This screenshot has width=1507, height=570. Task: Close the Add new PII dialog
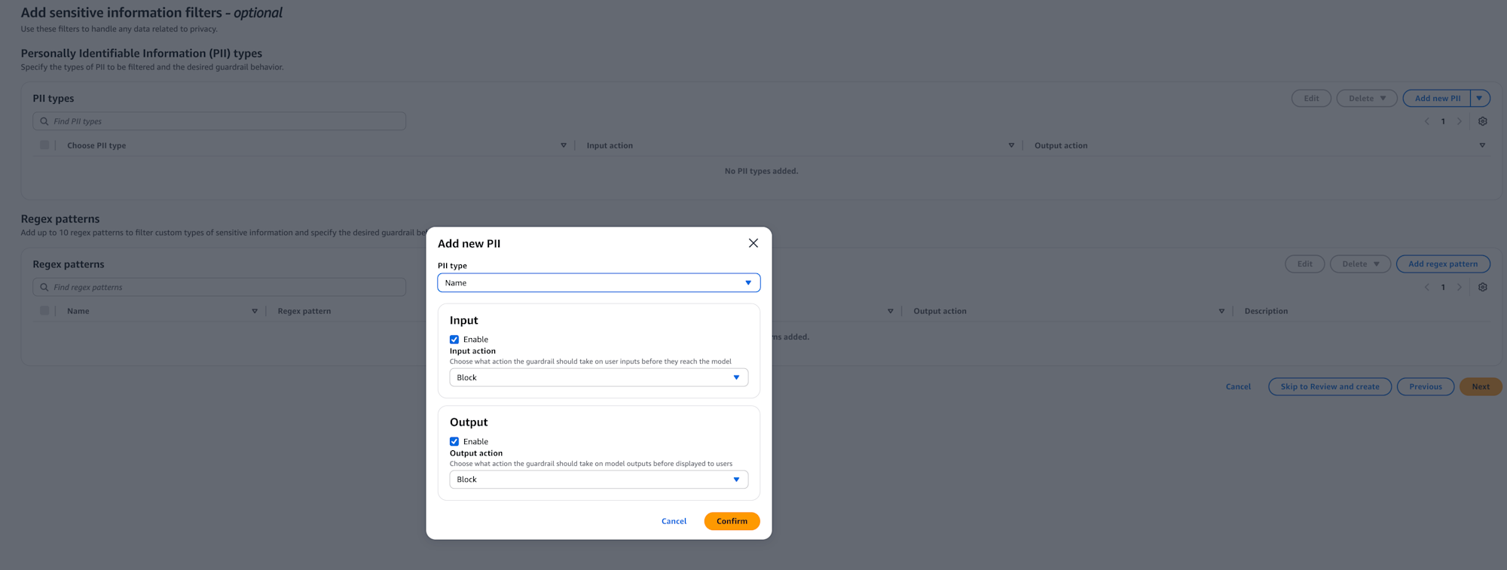753,243
